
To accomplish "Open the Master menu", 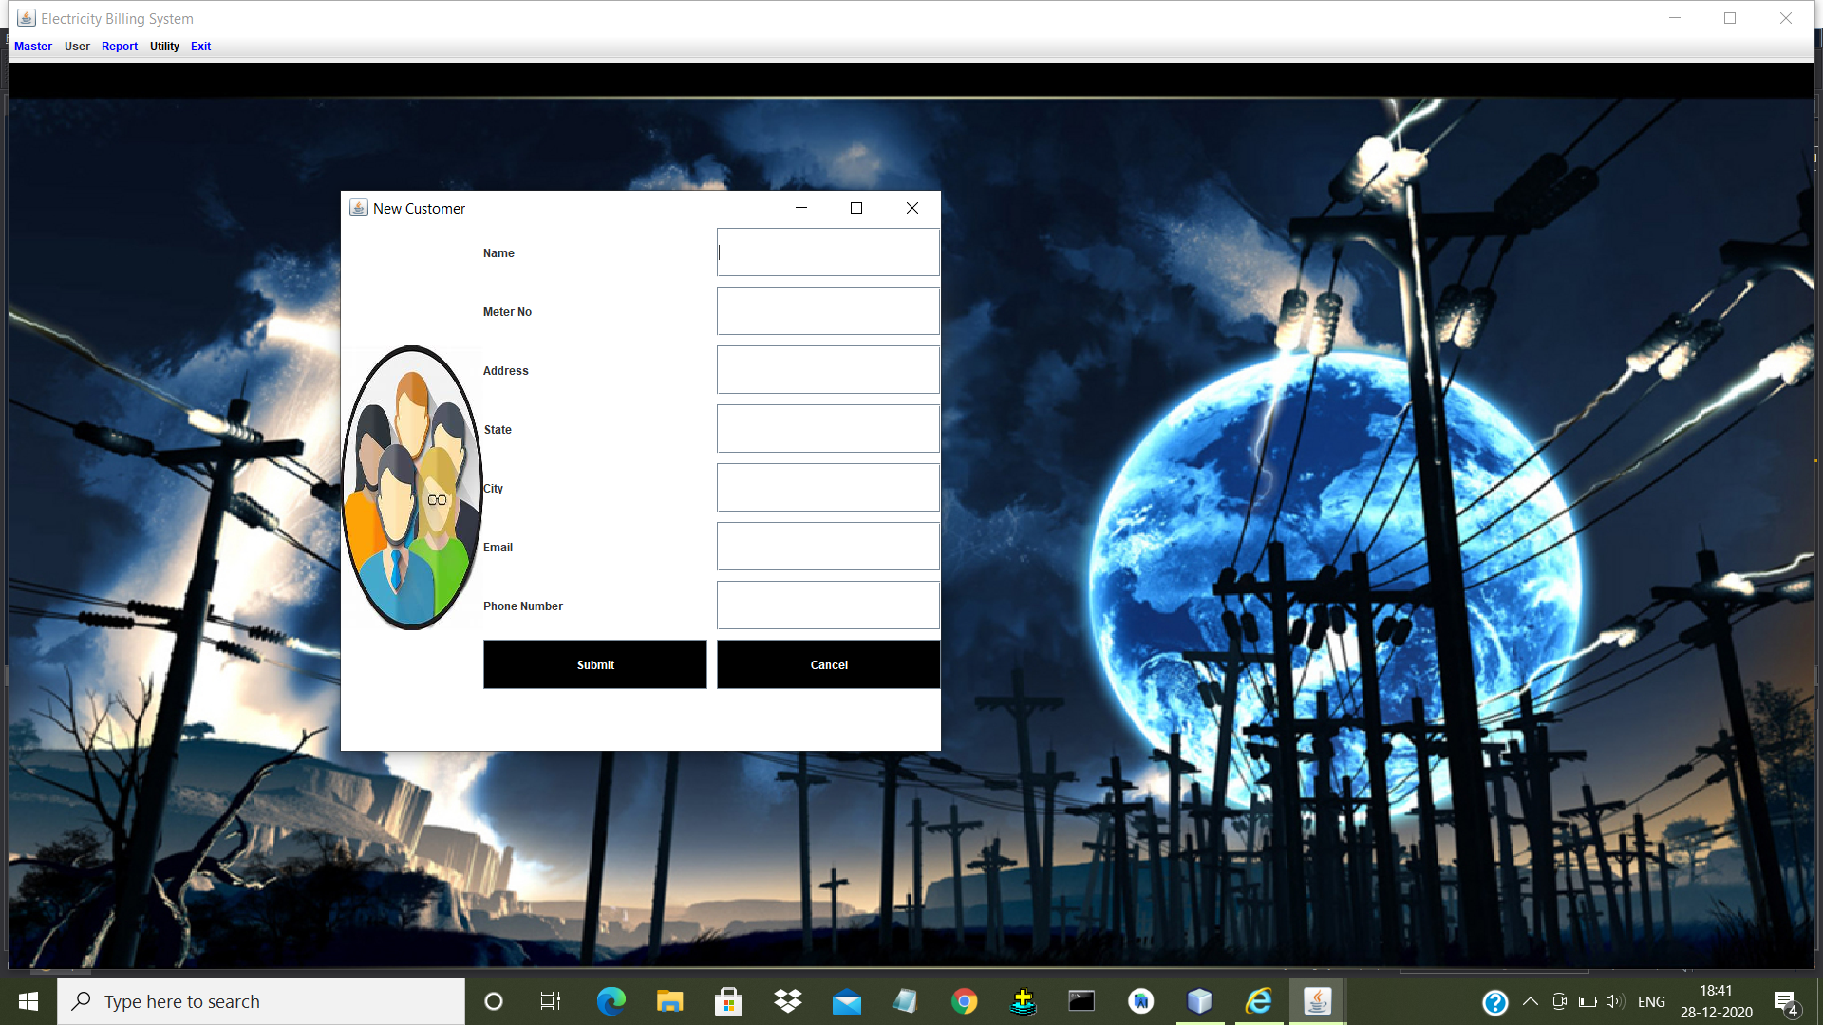I will (33, 46).
